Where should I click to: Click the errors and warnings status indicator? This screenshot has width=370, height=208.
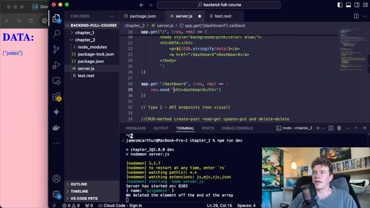pyautogui.click(x=71, y=206)
